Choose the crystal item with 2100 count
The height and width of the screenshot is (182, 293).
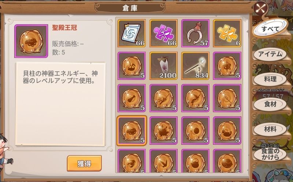[163, 66]
